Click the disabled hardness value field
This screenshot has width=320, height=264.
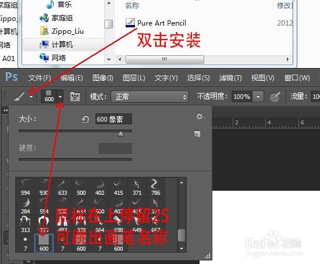[x=115, y=148]
